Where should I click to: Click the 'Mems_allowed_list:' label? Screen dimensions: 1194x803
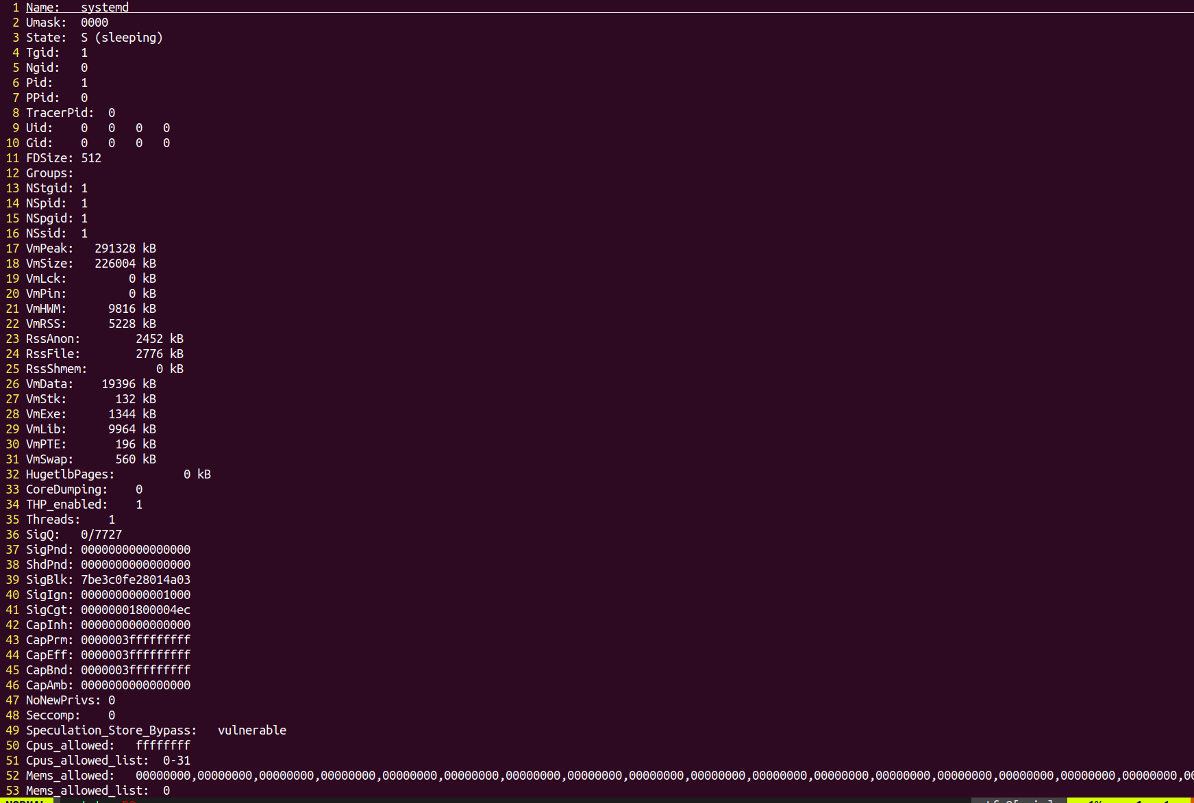coord(88,791)
